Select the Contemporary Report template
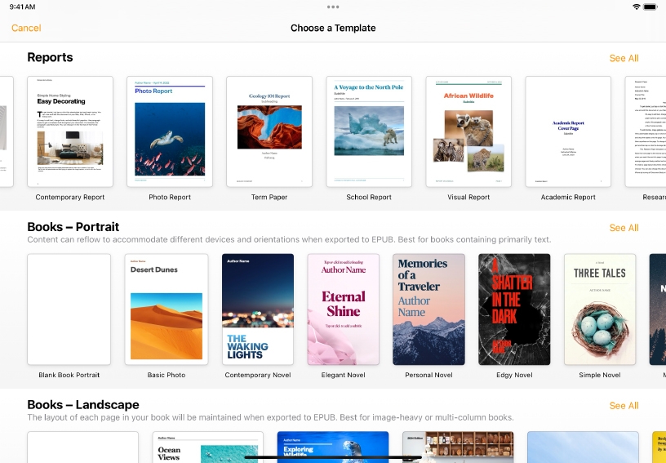 click(x=70, y=131)
